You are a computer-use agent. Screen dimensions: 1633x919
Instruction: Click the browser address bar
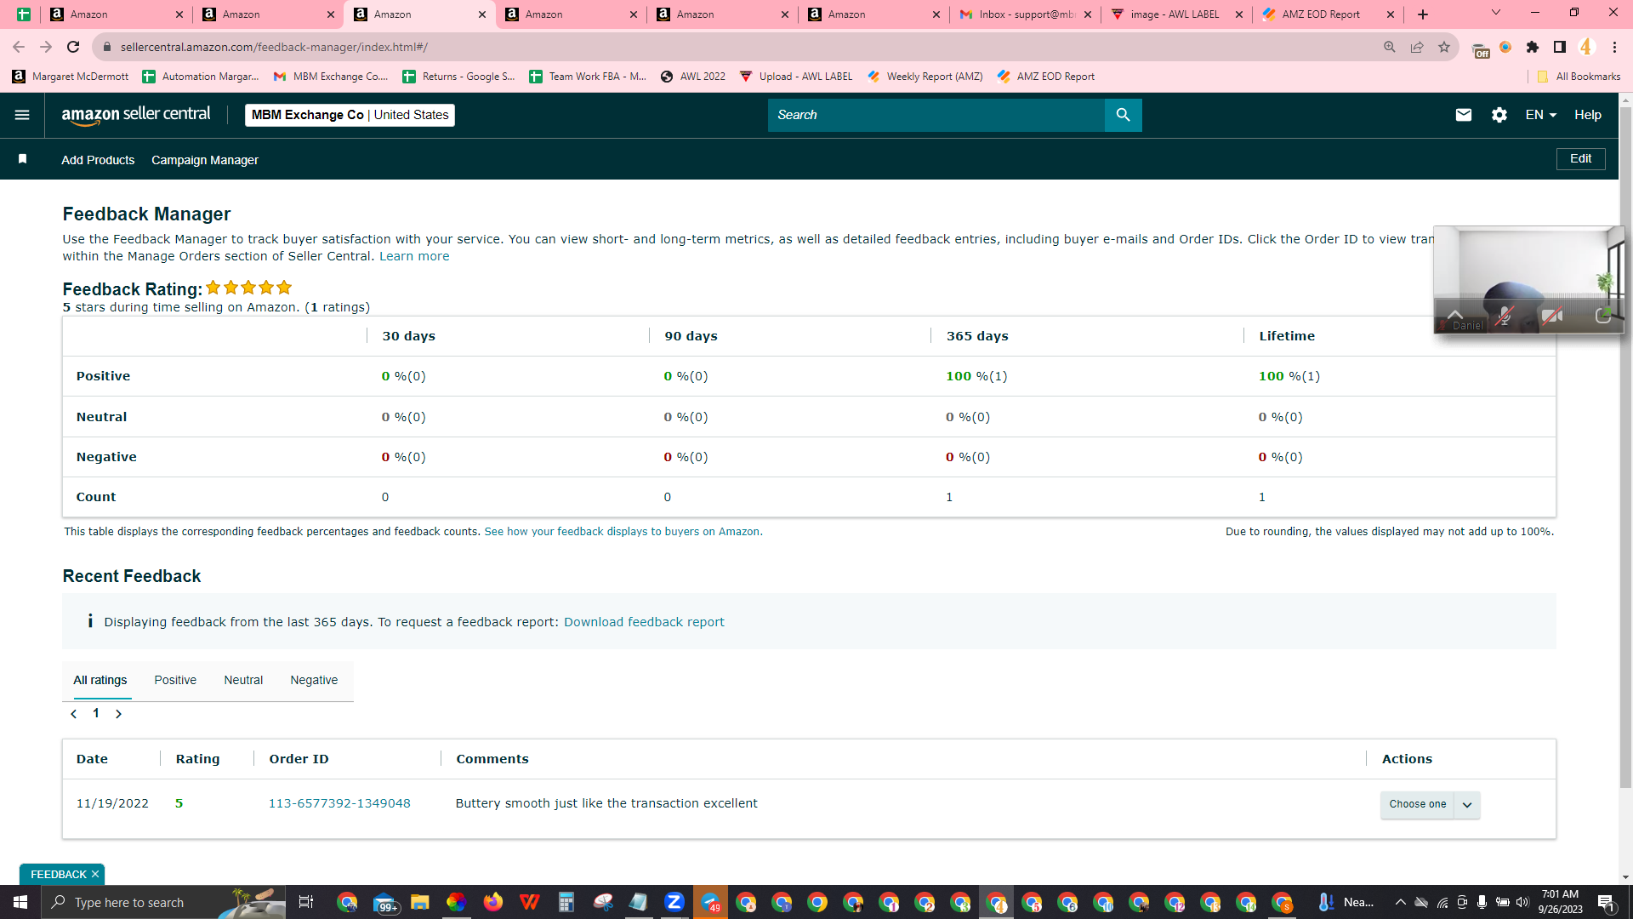pyautogui.click(x=740, y=47)
